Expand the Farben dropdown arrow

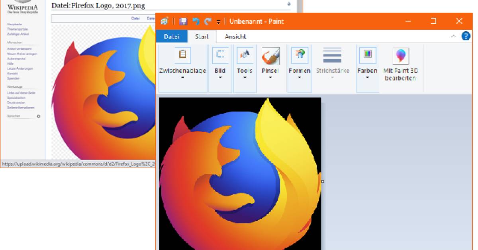tap(367, 78)
